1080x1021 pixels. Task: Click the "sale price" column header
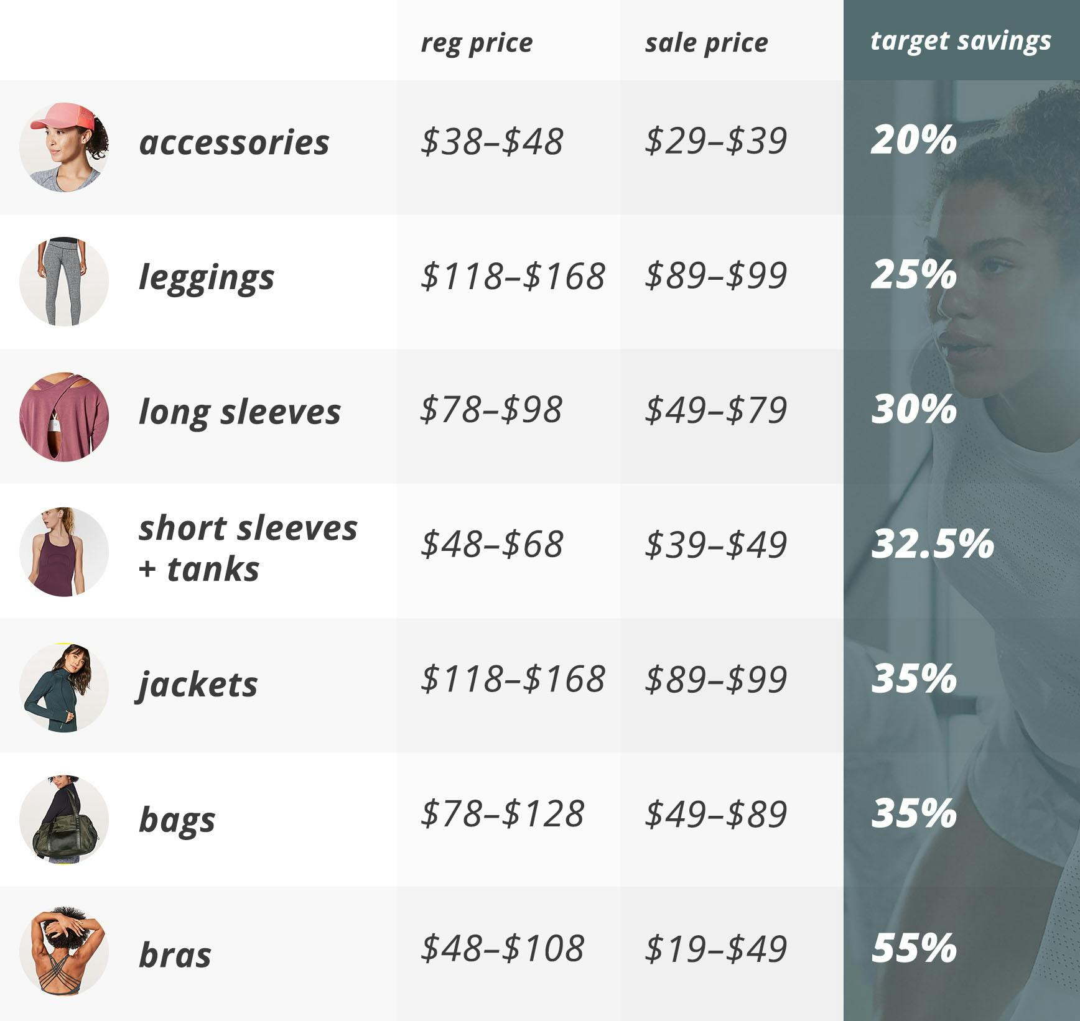[706, 43]
